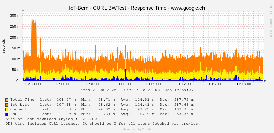Click the From/To date range text
This screenshot has width=274, height=133.
(137, 90)
